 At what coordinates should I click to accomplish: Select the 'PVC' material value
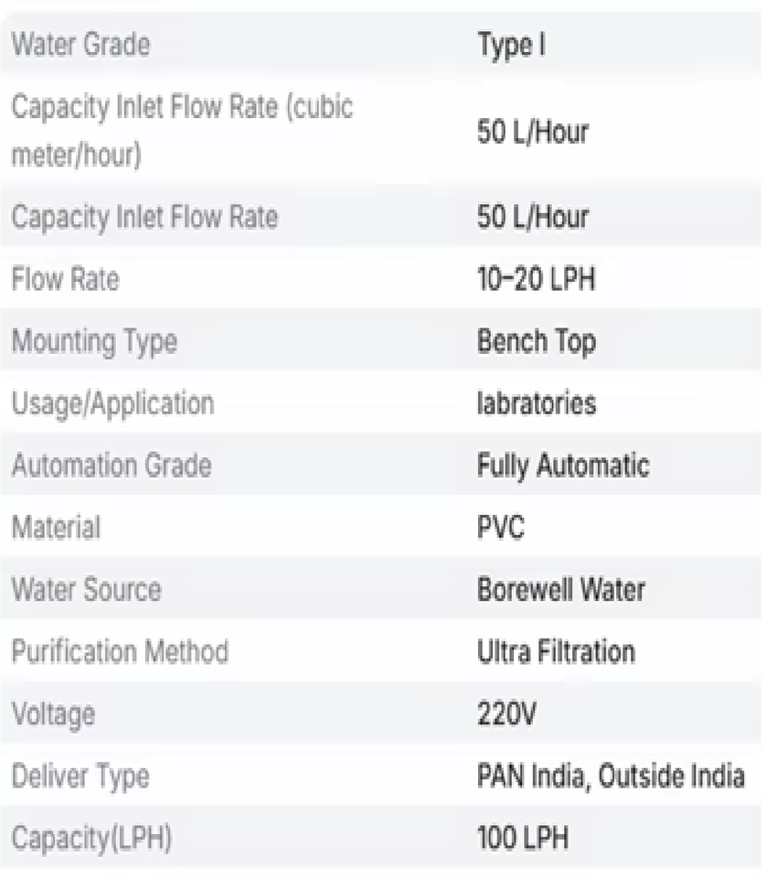(501, 528)
